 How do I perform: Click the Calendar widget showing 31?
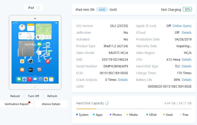[27, 36]
